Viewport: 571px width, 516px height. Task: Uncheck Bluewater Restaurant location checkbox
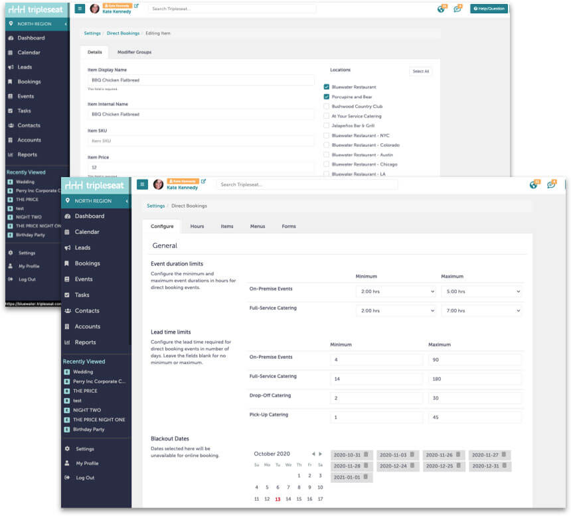[326, 87]
